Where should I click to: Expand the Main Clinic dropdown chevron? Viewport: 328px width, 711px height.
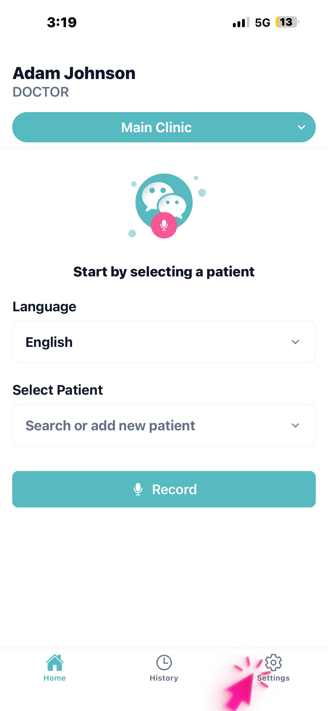point(301,127)
